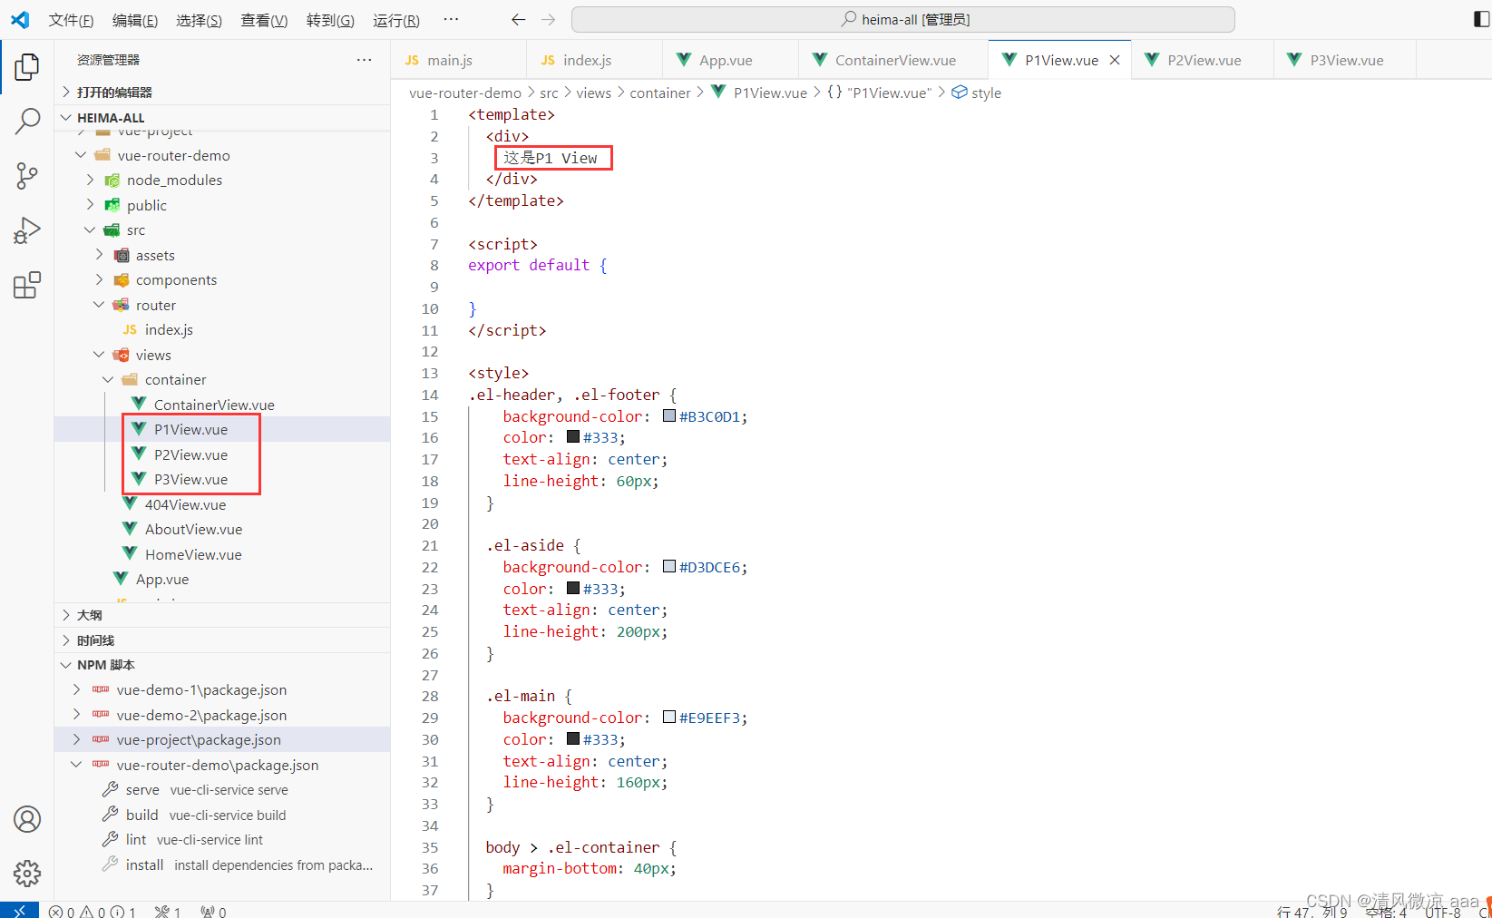Switch to the index.js editor tab
This screenshot has height=918, width=1492.
(594, 60)
